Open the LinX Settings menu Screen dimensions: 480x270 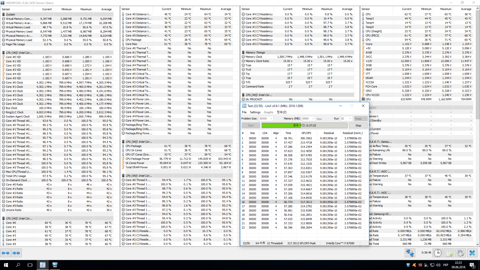tap(255, 112)
